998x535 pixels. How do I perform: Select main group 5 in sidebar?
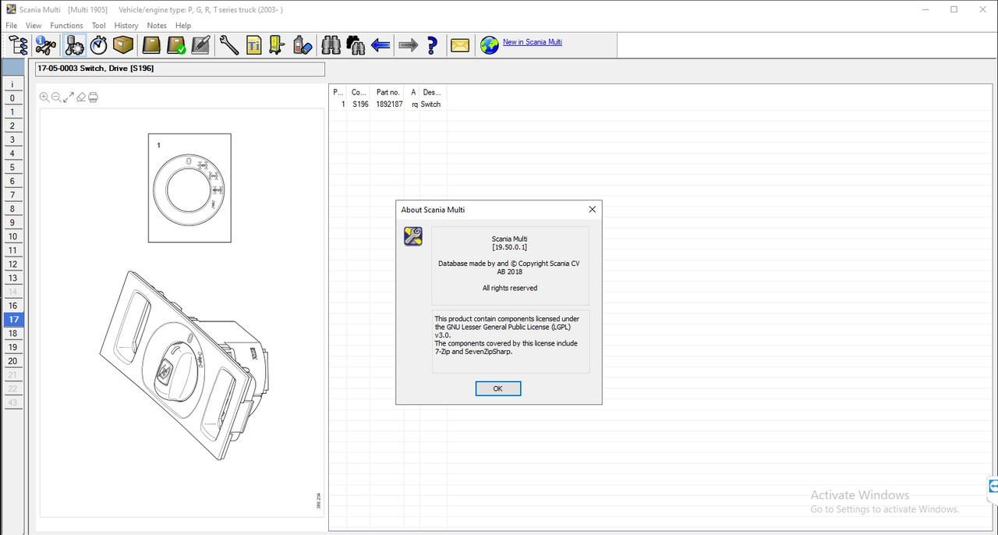[12, 168]
